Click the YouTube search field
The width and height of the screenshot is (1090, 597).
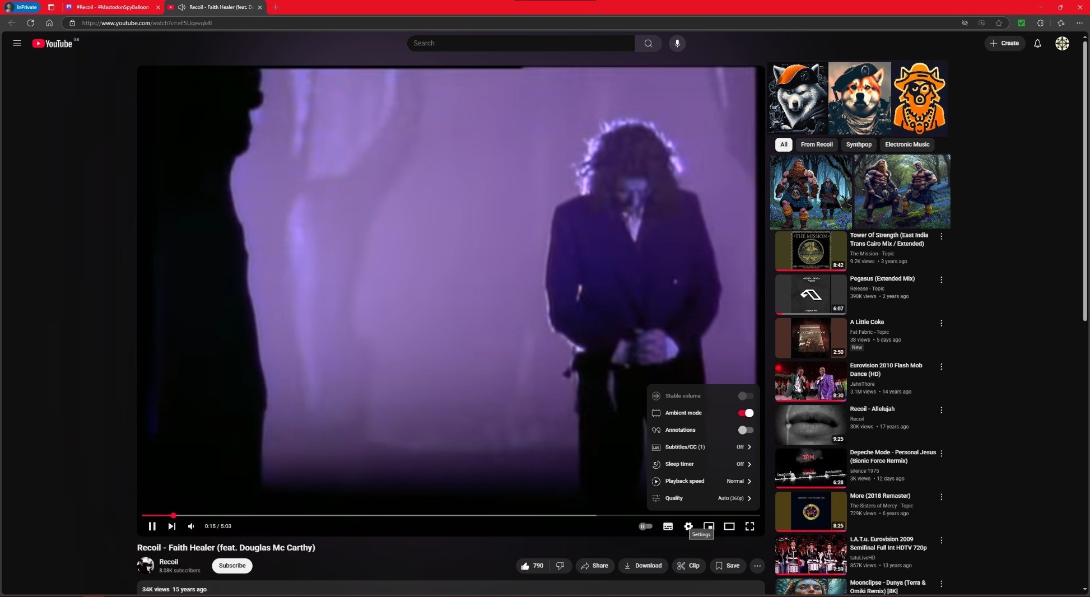tap(521, 43)
